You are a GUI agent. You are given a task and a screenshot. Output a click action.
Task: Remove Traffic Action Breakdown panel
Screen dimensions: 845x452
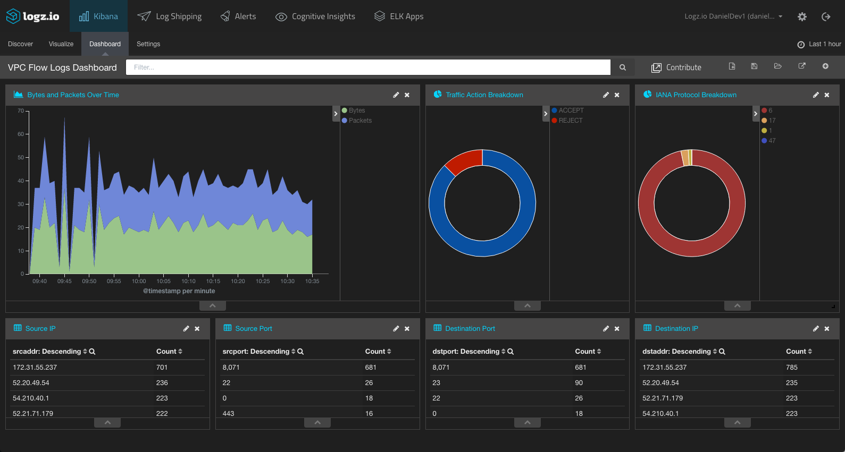tap(617, 95)
